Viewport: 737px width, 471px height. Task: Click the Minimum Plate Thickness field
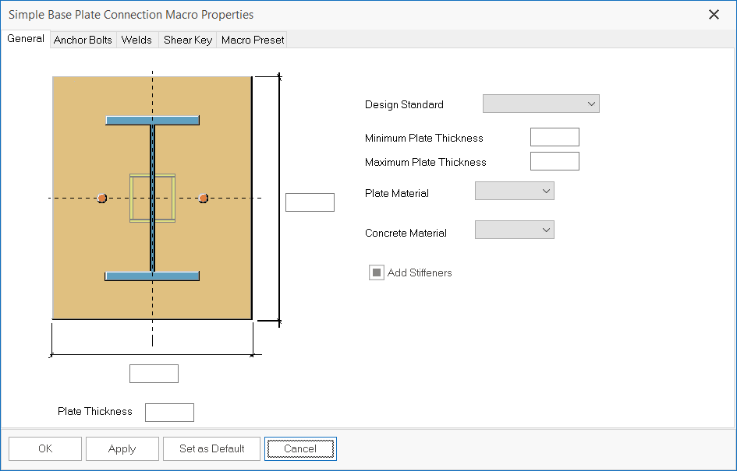[555, 138]
